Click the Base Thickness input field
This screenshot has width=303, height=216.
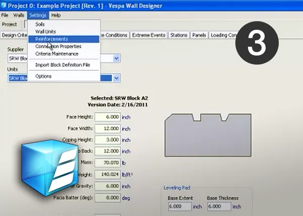tap(219, 206)
